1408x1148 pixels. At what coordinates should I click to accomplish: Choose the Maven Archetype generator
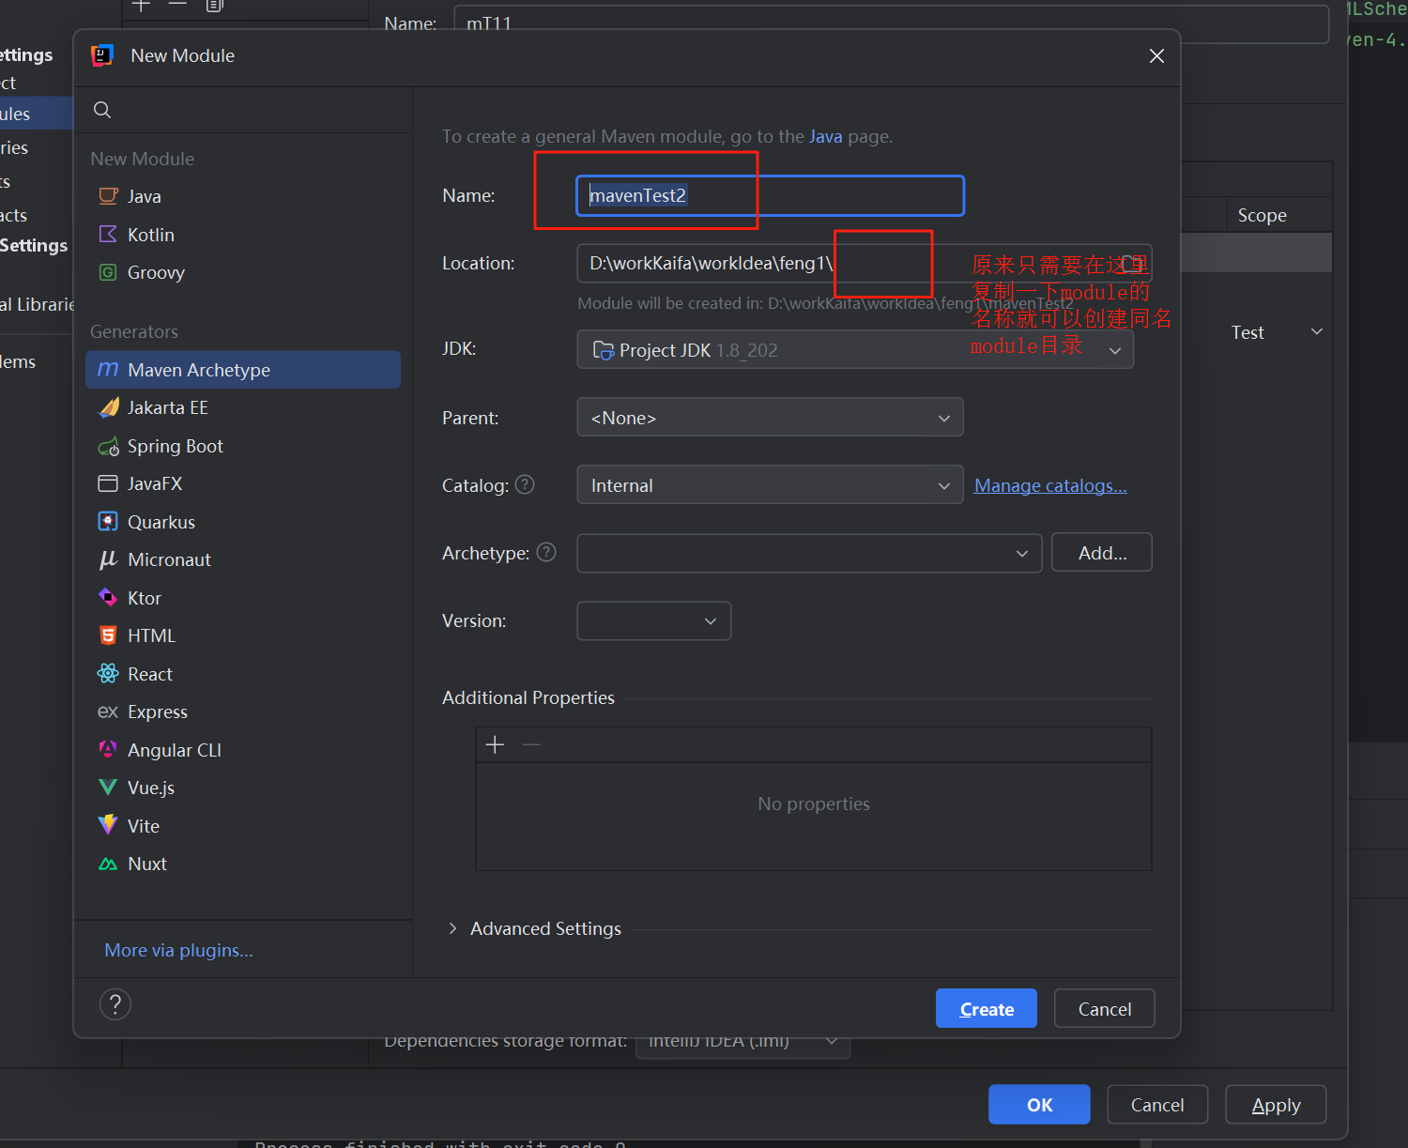coord(243,370)
